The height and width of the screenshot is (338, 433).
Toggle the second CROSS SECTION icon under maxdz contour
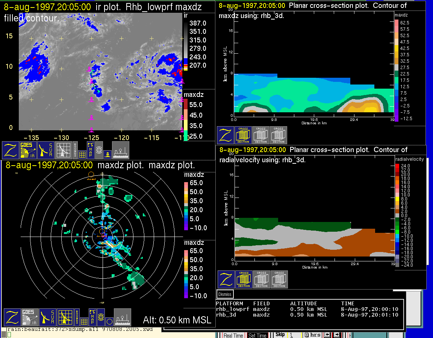click(261, 135)
